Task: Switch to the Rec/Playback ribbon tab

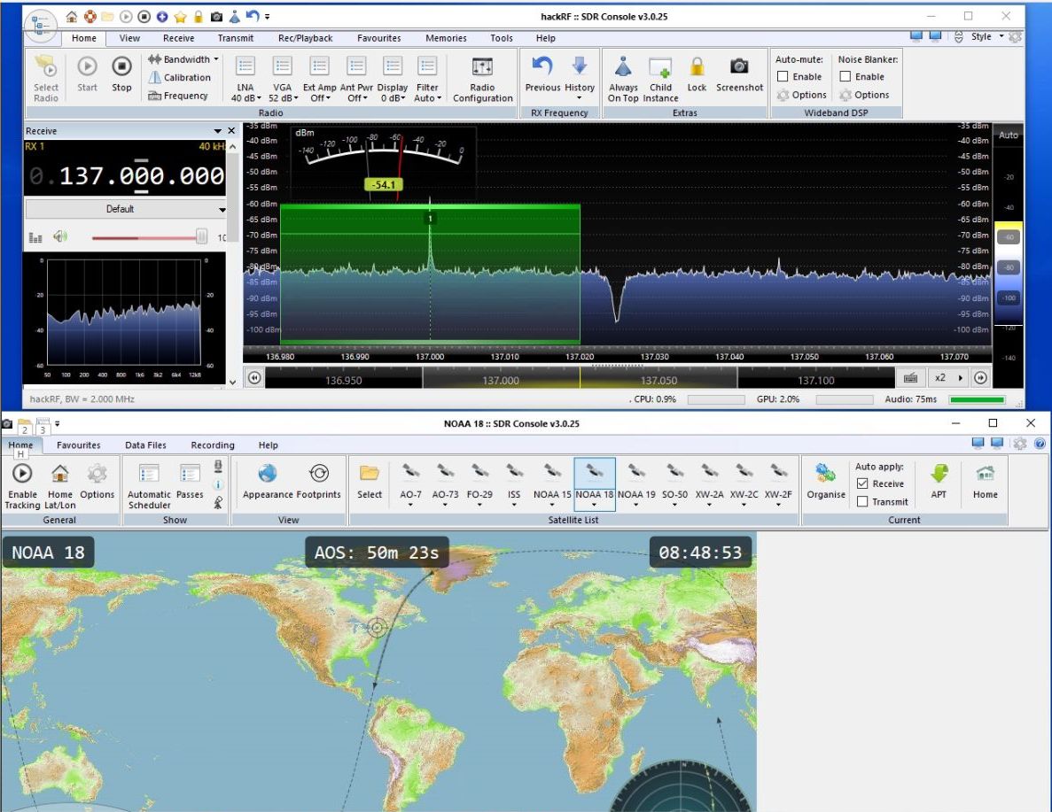Action: pyautogui.click(x=305, y=38)
